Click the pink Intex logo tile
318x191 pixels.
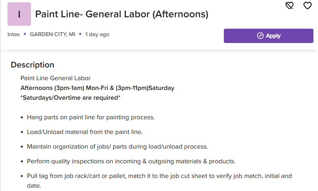19,14
